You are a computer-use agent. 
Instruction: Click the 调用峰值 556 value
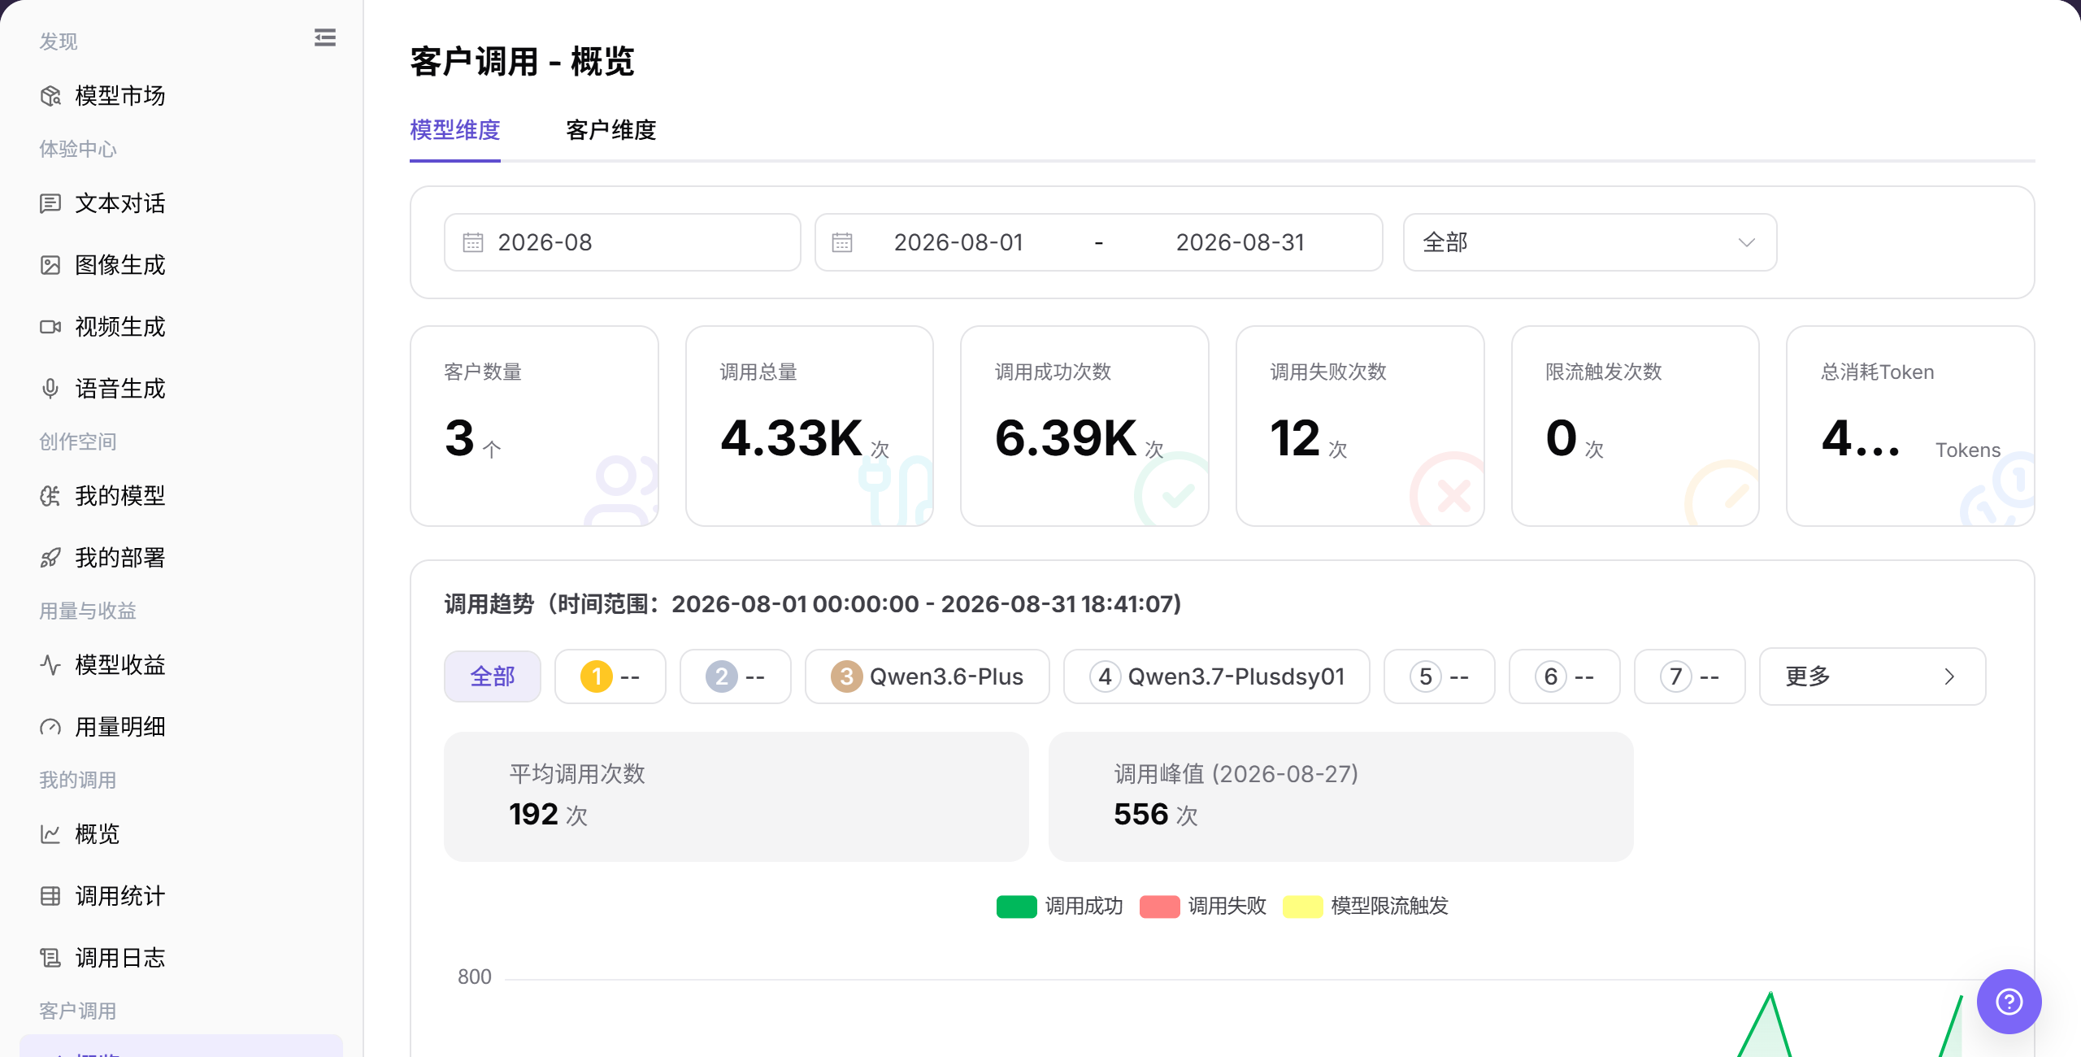click(1140, 815)
